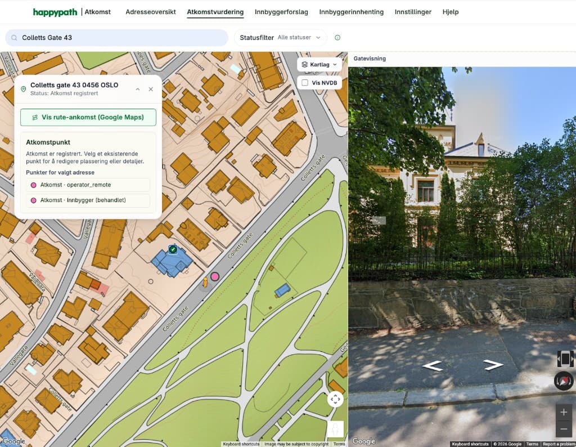The image size is (576, 447).
Task: Click the map Terms link
Action: (339, 444)
